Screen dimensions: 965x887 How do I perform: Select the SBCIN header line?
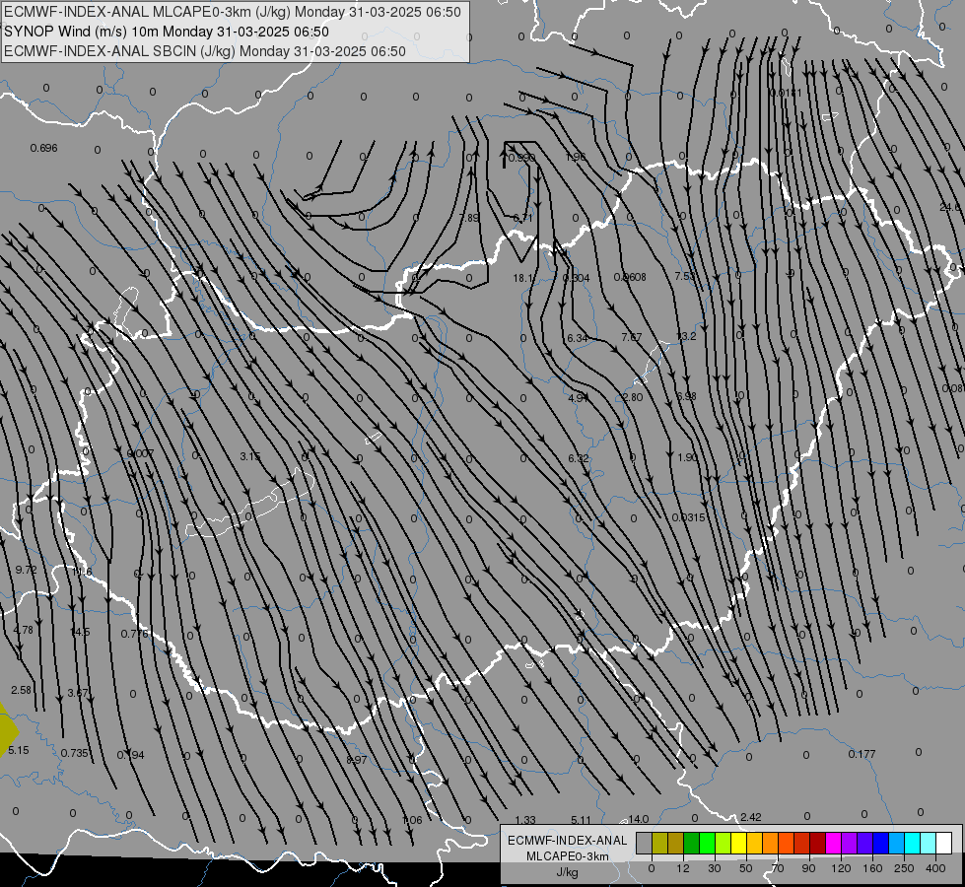click(205, 51)
